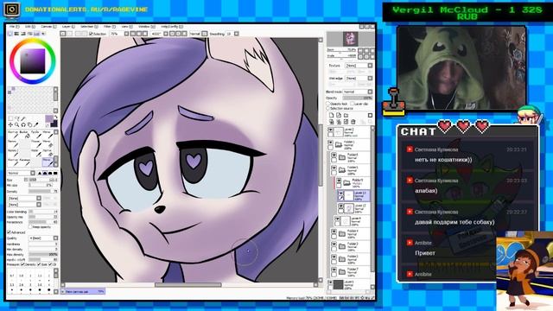This screenshot has height=311, width=553.
Task: Click the rotate button beside angle field
Action: pyautogui.click(x=173, y=34)
